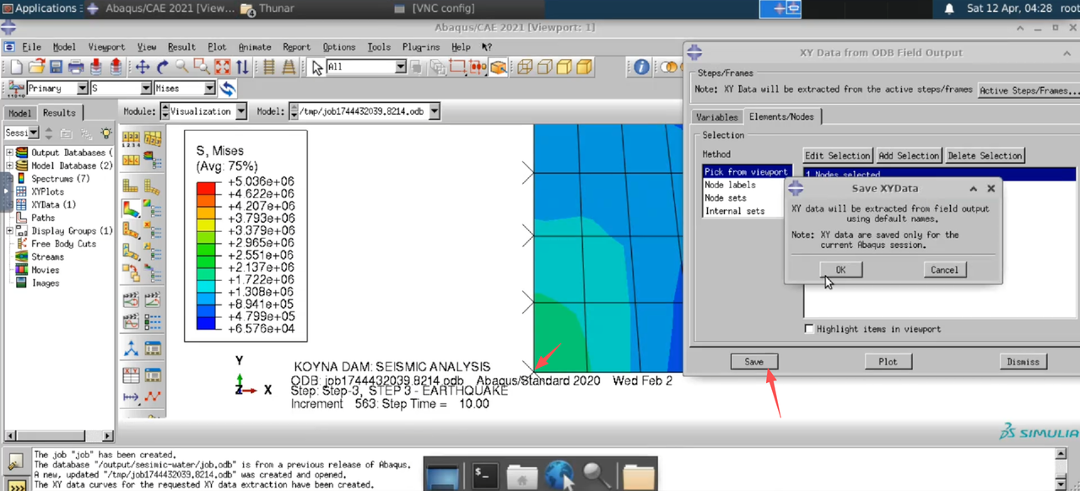Click the New Model Database icon
Image resolution: width=1080 pixels, height=491 pixels.
16,67
